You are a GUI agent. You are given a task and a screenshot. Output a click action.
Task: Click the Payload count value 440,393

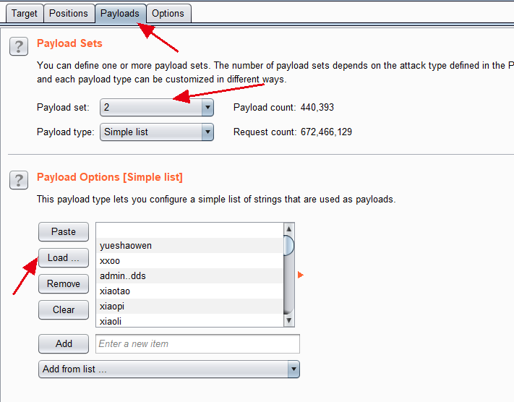click(x=317, y=107)
